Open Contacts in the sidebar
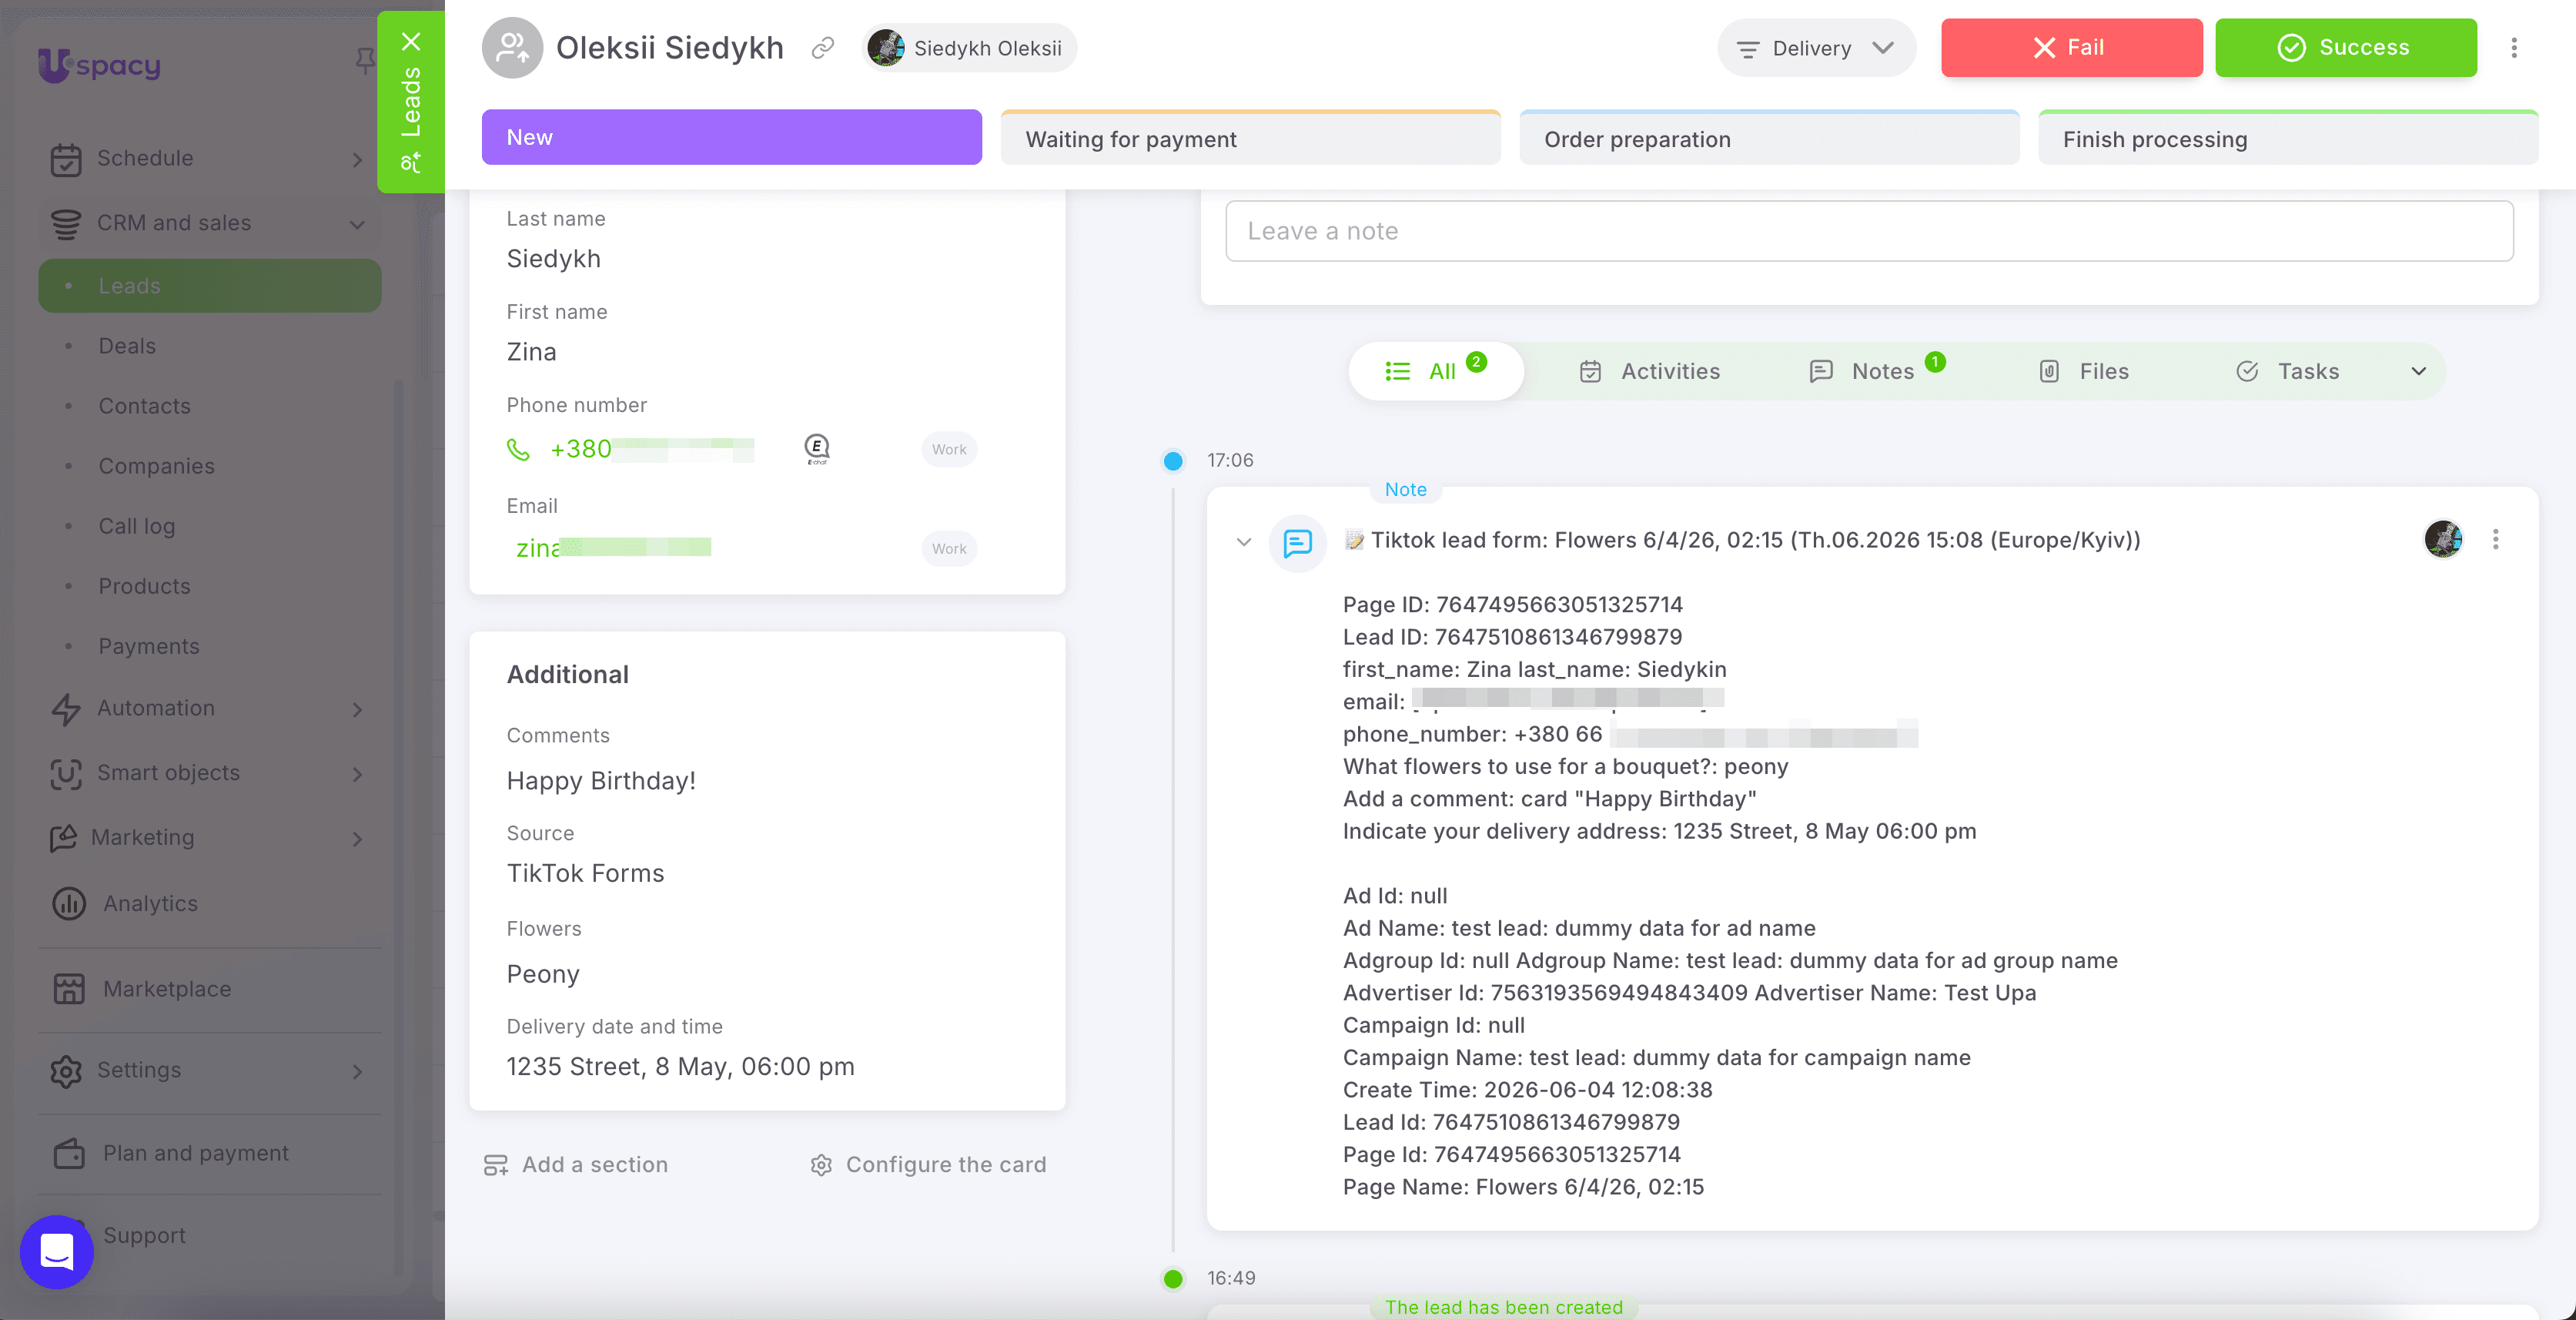The image size is (2576, 1320). [x=145, y=406]
